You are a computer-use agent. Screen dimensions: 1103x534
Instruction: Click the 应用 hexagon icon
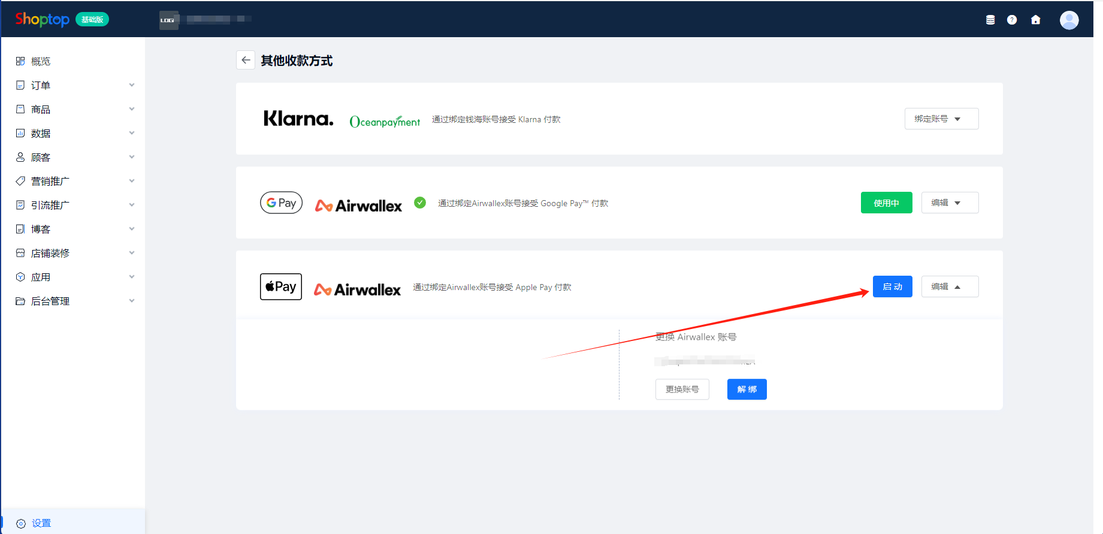coord(20,277)
